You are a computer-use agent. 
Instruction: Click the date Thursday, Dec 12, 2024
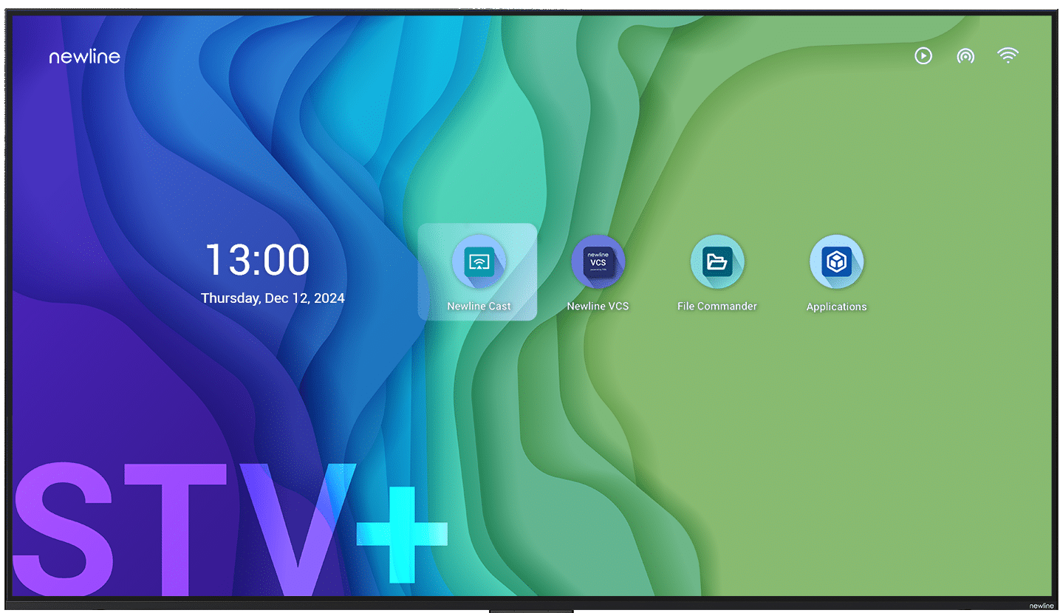[x=273, y=298]
